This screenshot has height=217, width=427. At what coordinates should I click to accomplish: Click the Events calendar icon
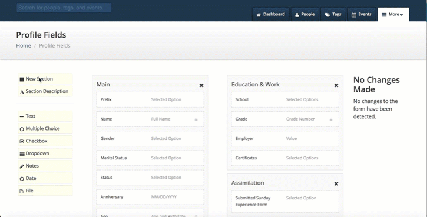point(354,15)
